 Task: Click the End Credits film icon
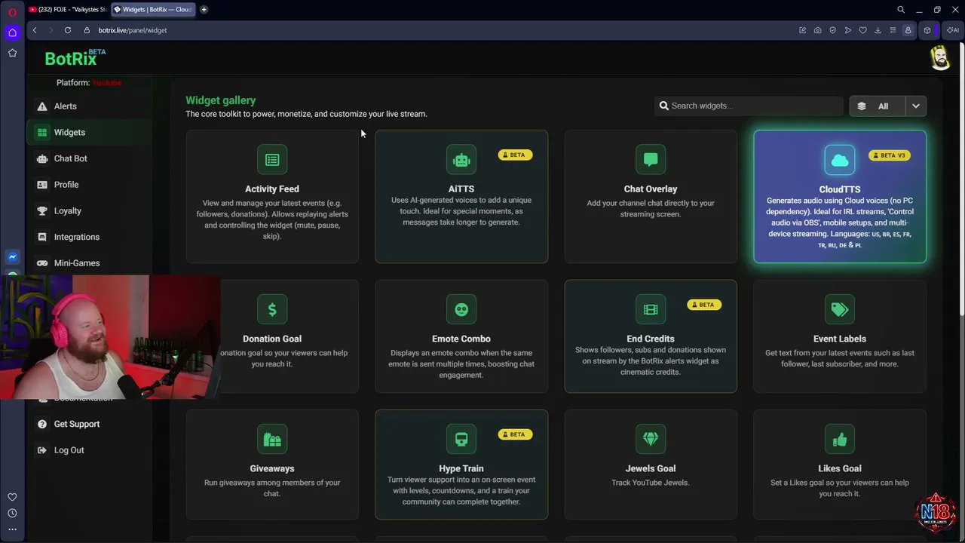coord(651,309)
